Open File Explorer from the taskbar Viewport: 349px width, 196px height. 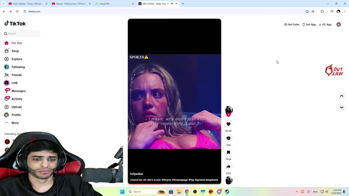tap(179, 192)
